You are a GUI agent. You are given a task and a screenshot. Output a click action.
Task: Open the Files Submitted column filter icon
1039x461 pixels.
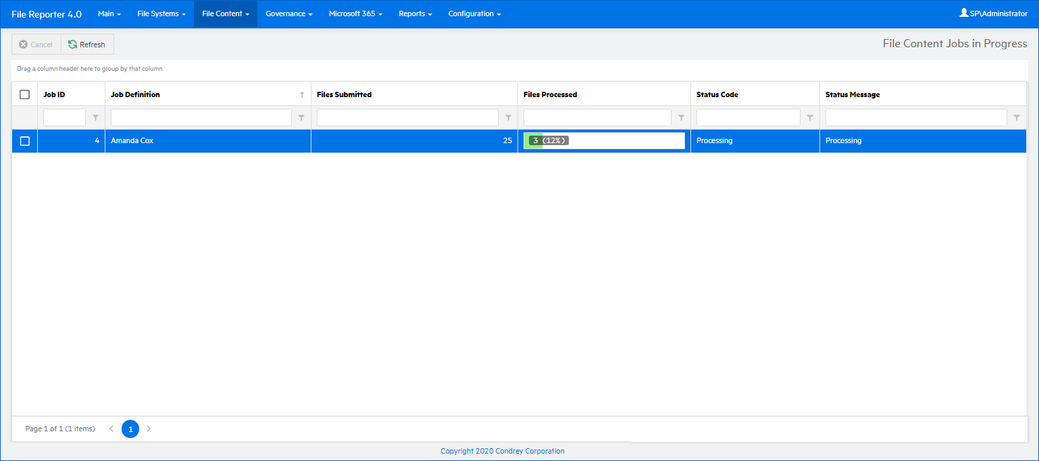coord(508,117)
